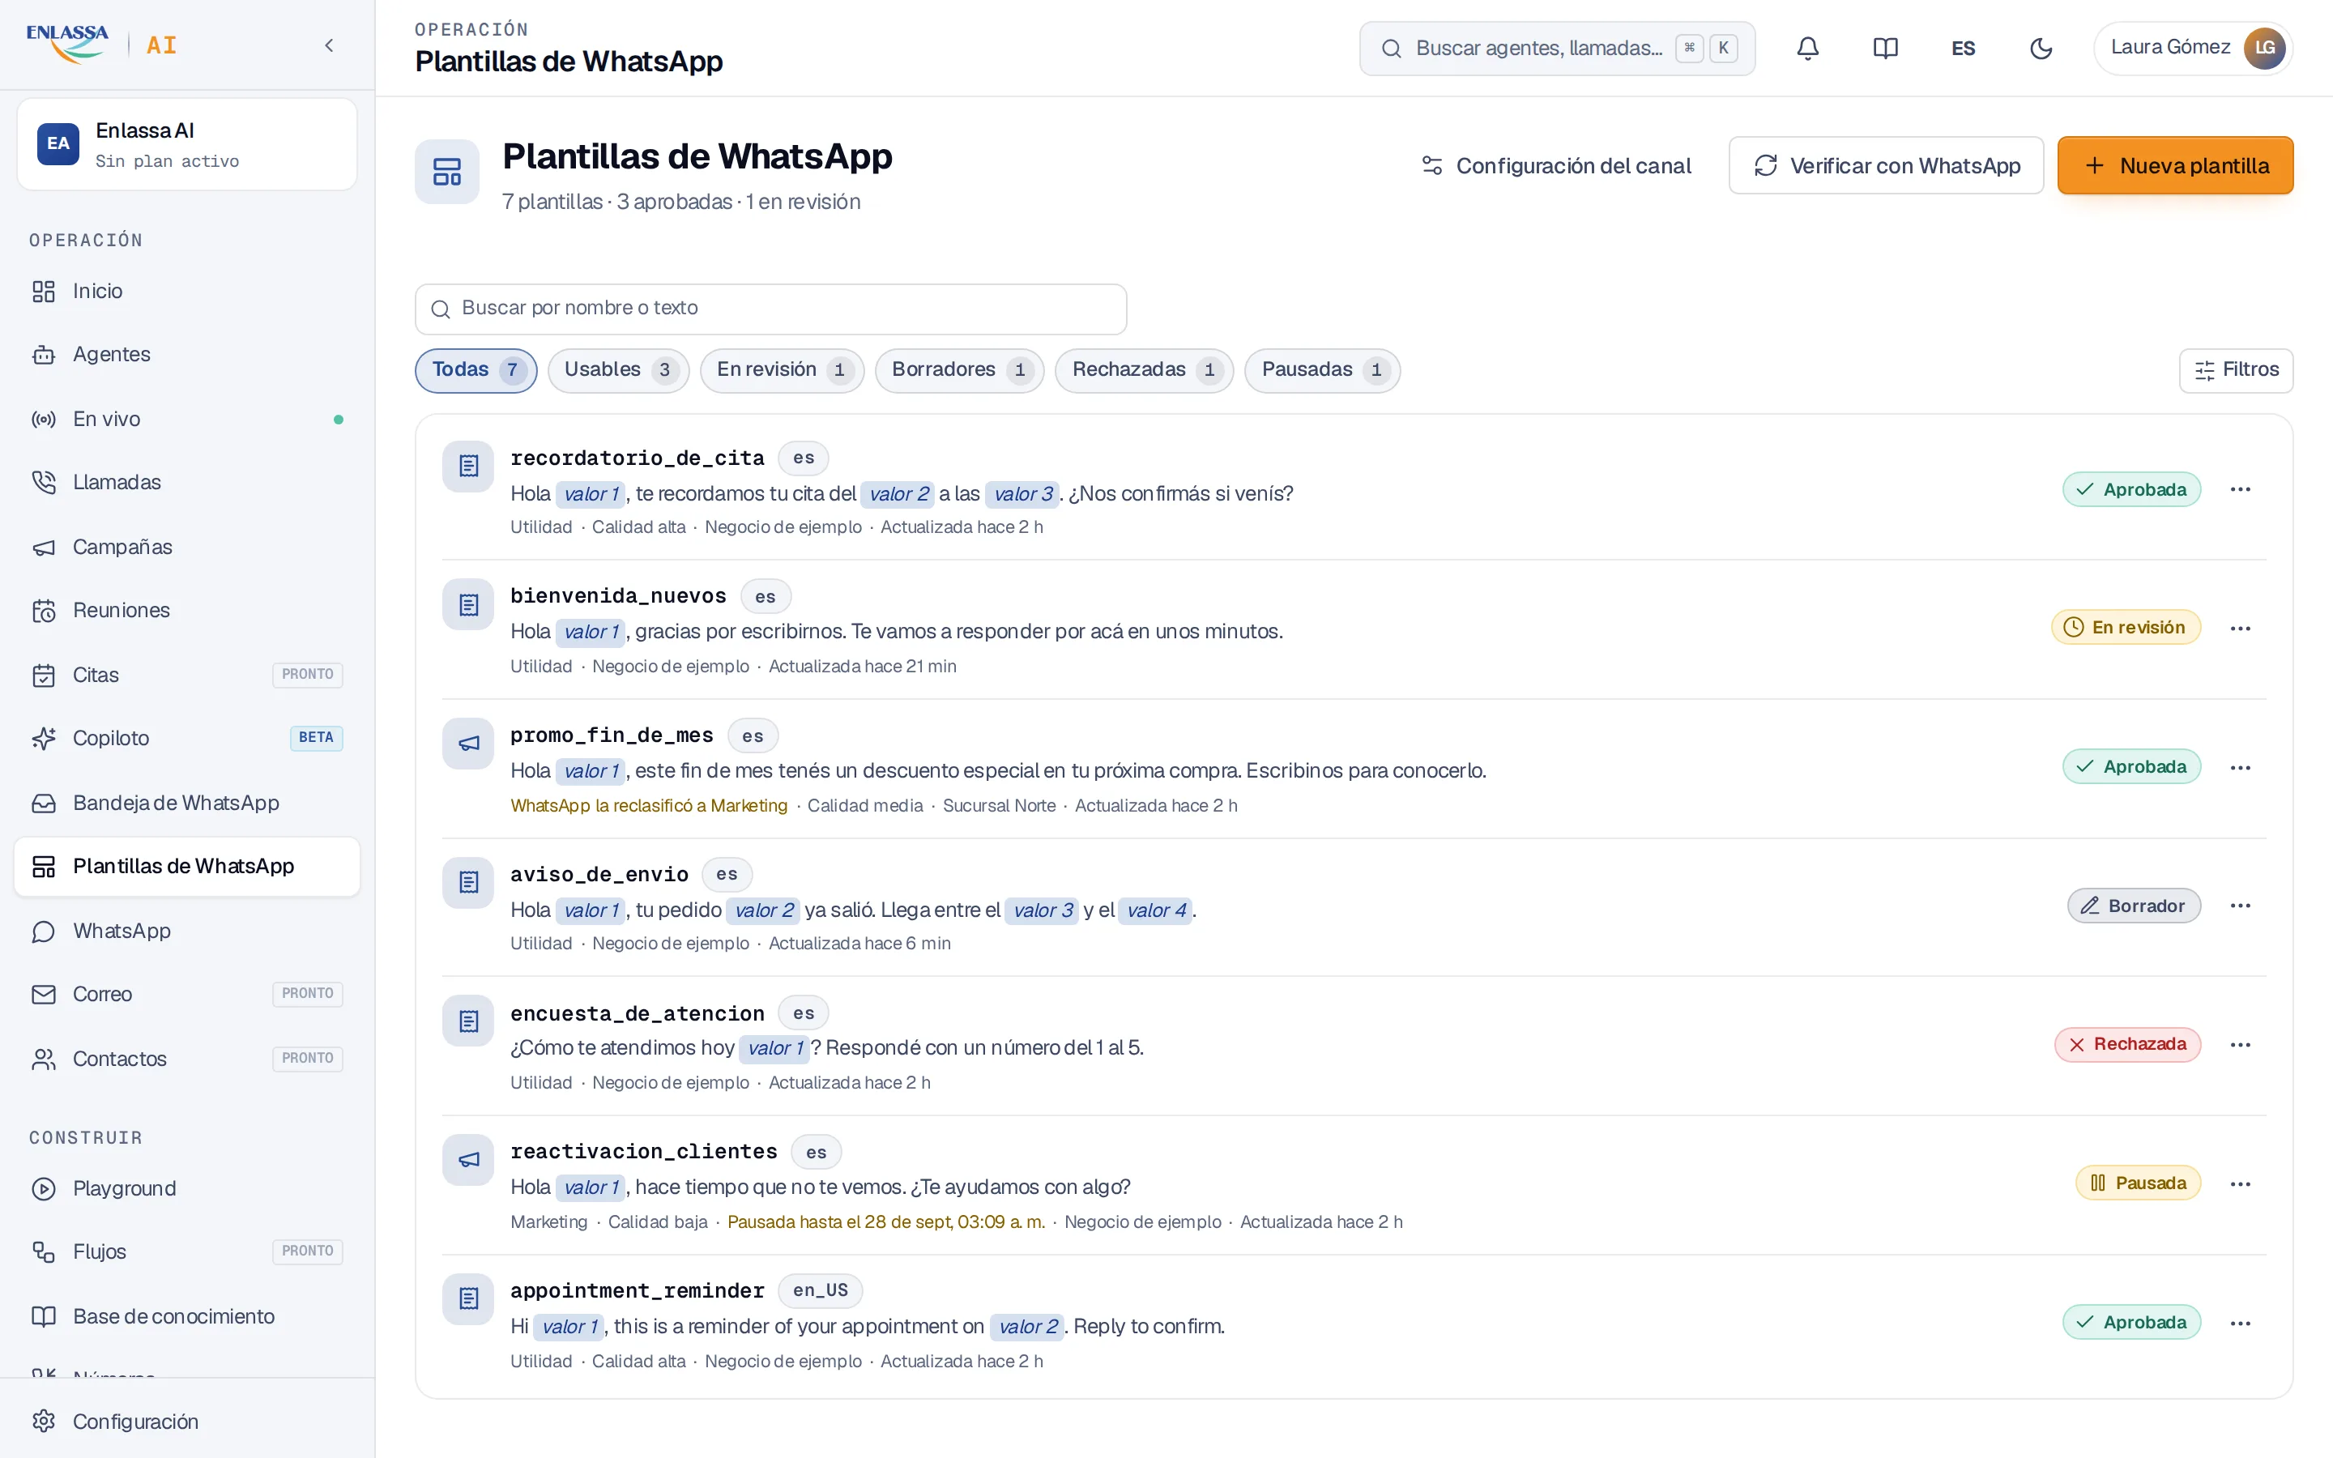The image size is (2333, 1458).
Task: Open Reuniones in sidebar
Action: [187, 611]
